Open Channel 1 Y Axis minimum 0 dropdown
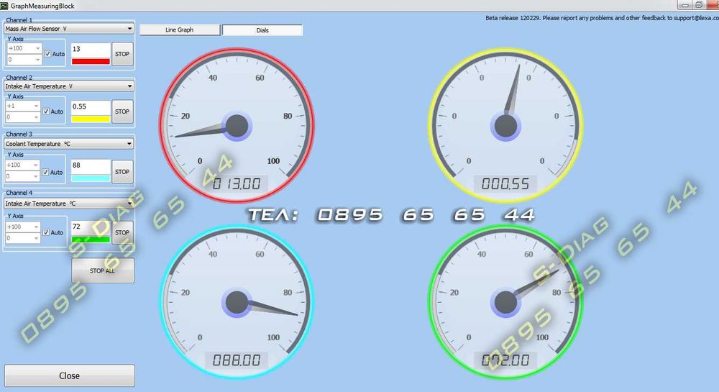The height and width of the screenshot is (392, 719). click(x=24, y=60)
